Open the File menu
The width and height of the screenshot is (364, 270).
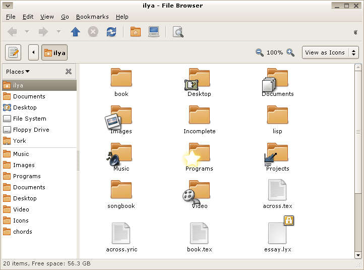[11, 17]
